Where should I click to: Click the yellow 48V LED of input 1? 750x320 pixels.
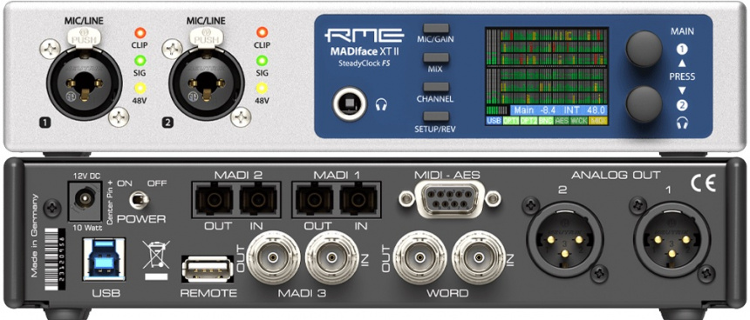[x=140, y=88]
